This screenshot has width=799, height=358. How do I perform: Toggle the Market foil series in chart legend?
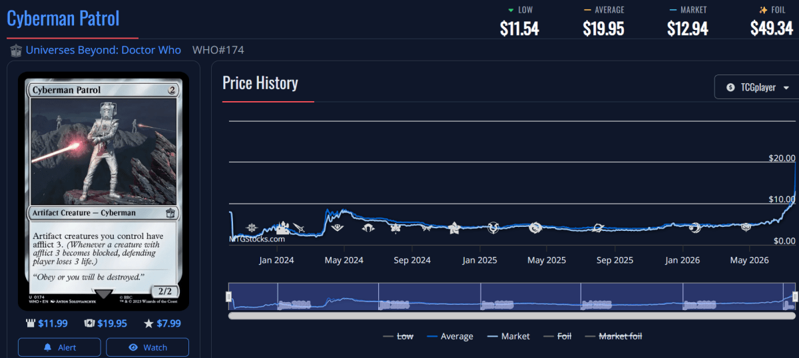(x=613, y=336)
